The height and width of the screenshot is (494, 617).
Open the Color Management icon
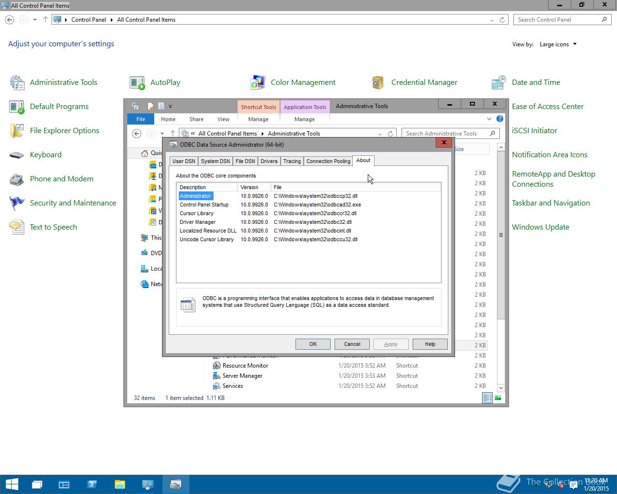pos(258,82)
